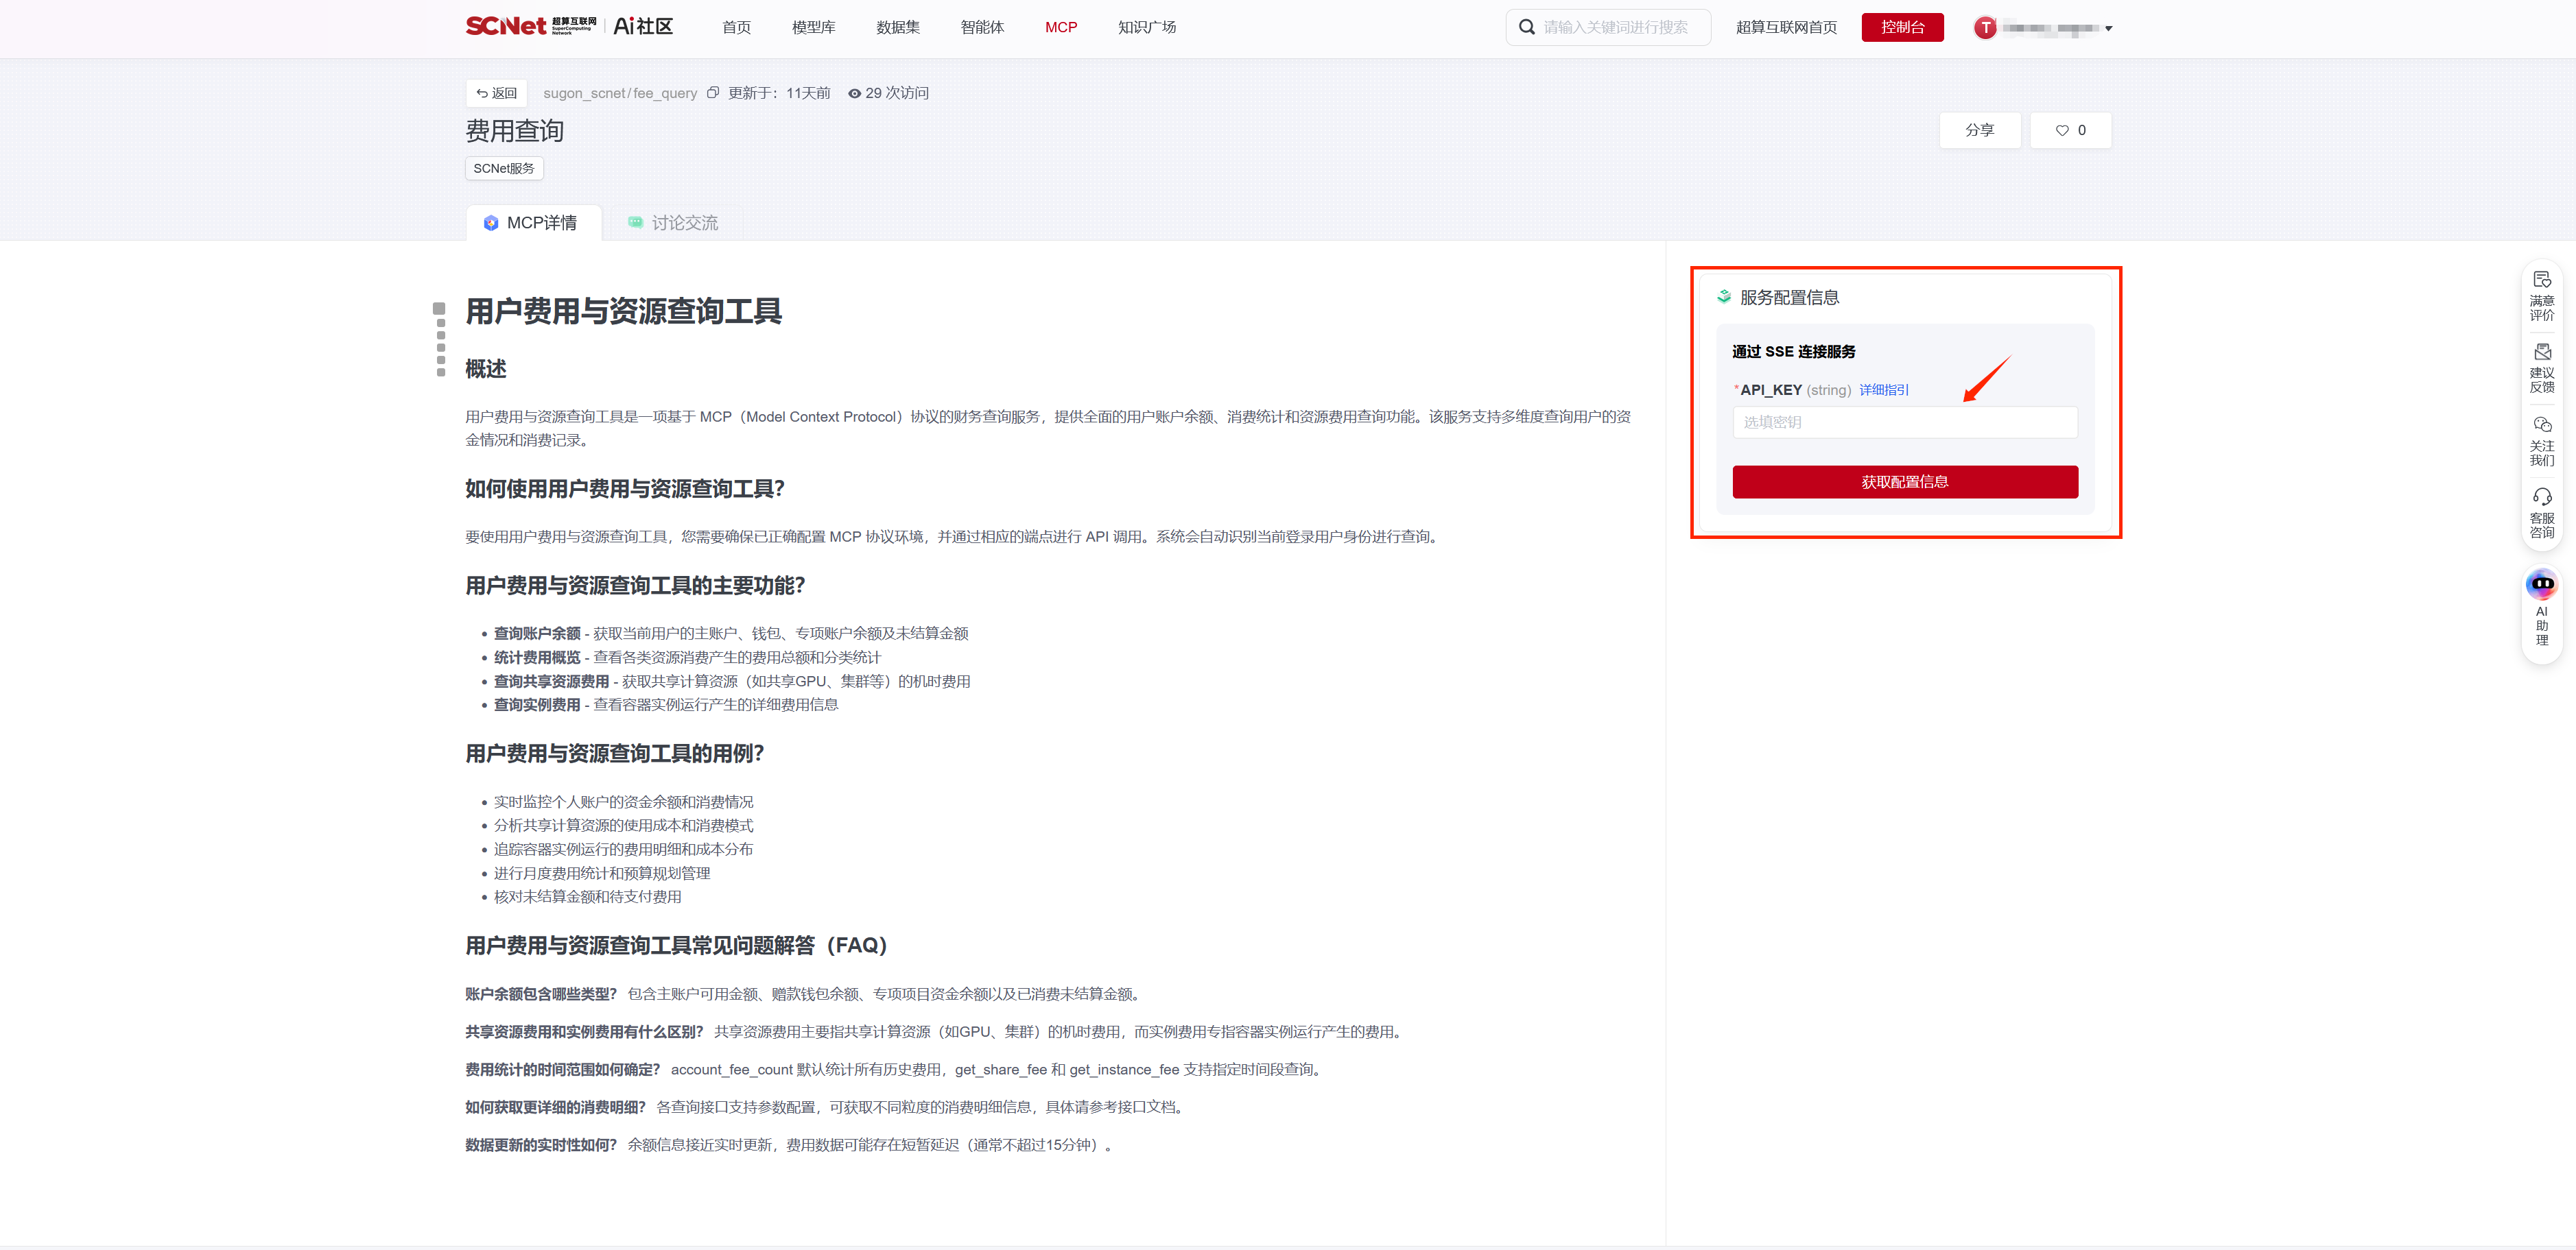The height and width of the screenshot is (1250, 2576).
Task: Click the first outline navigation marker
Action: coord(439,309)
